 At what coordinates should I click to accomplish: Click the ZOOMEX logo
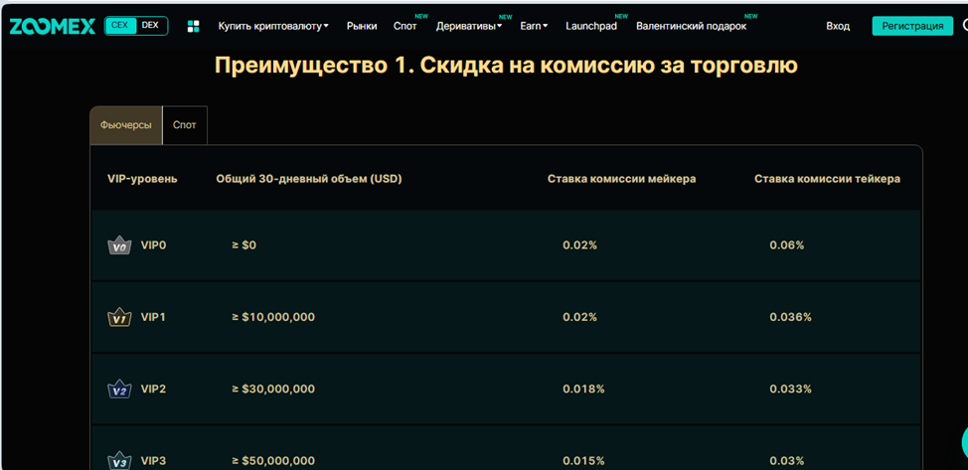[x=53, y=26]
